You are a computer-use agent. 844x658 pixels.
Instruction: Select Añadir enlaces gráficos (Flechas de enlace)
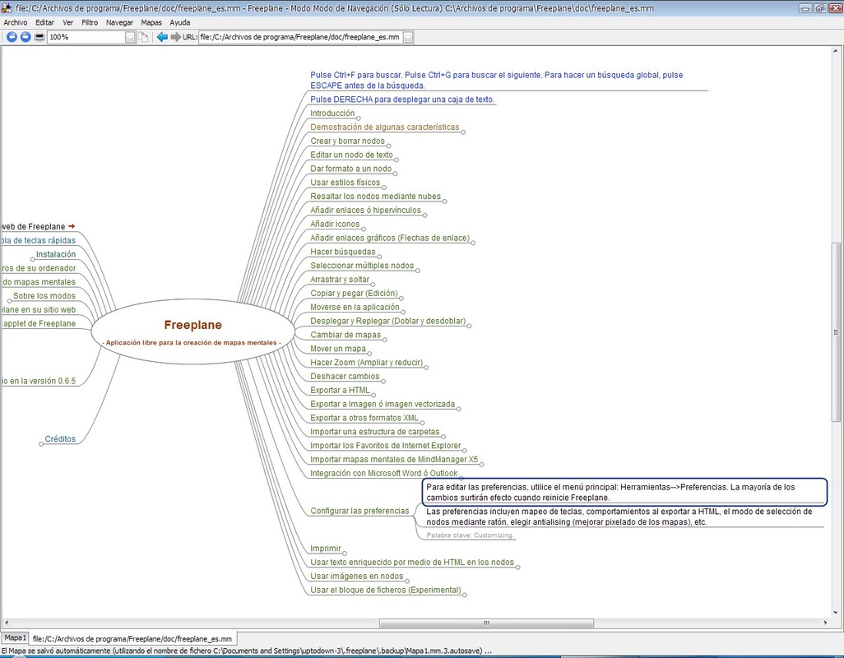(x=390, y=238)
